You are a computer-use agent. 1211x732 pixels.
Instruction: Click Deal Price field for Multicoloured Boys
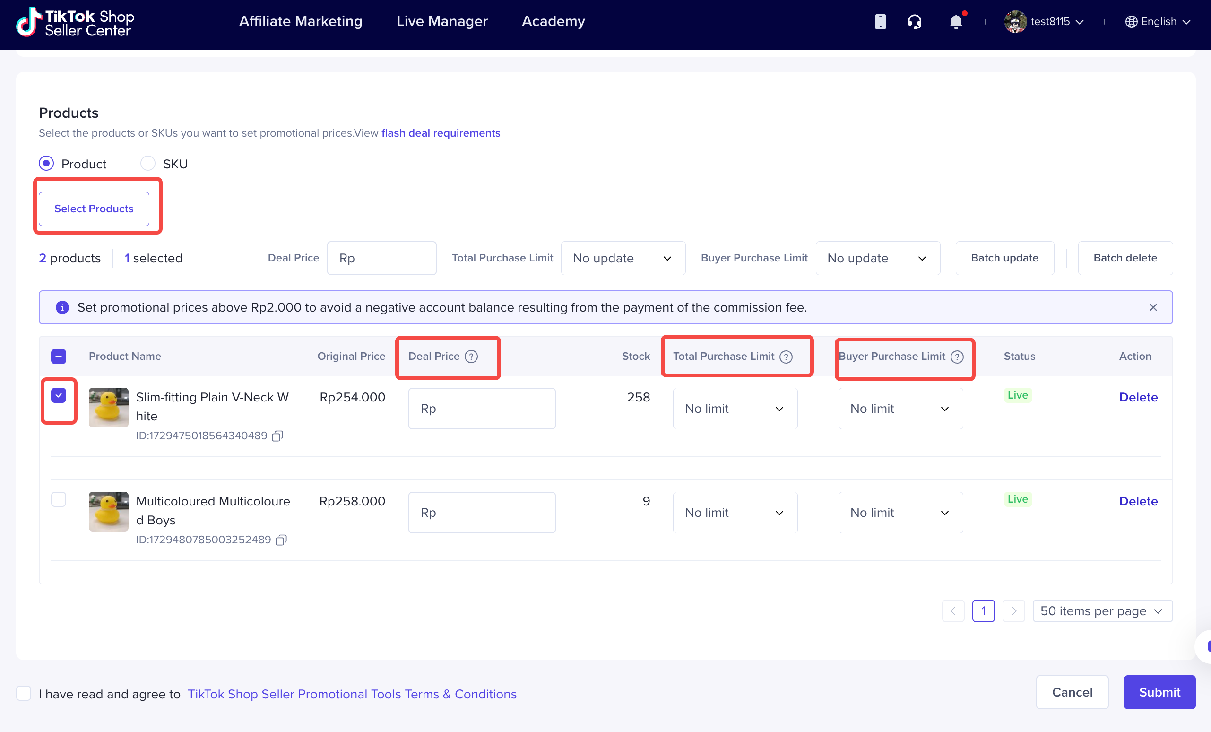(x=482, y=513)
